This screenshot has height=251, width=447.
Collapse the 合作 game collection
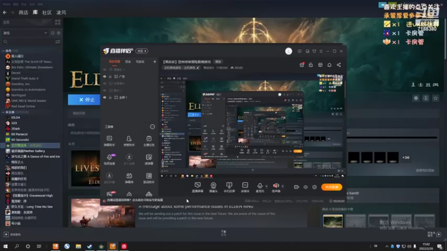click(3, 51)
